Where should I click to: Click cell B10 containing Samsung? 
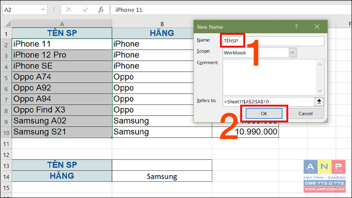click(x=162, y=132)
